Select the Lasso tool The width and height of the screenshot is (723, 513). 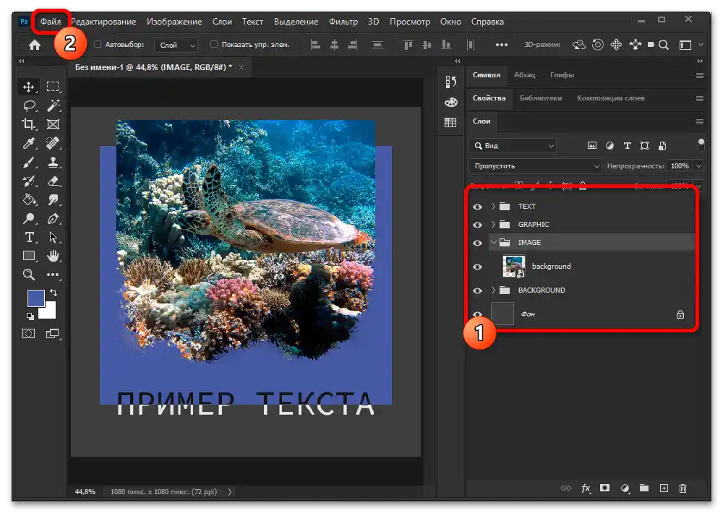[x=30, y=105]
